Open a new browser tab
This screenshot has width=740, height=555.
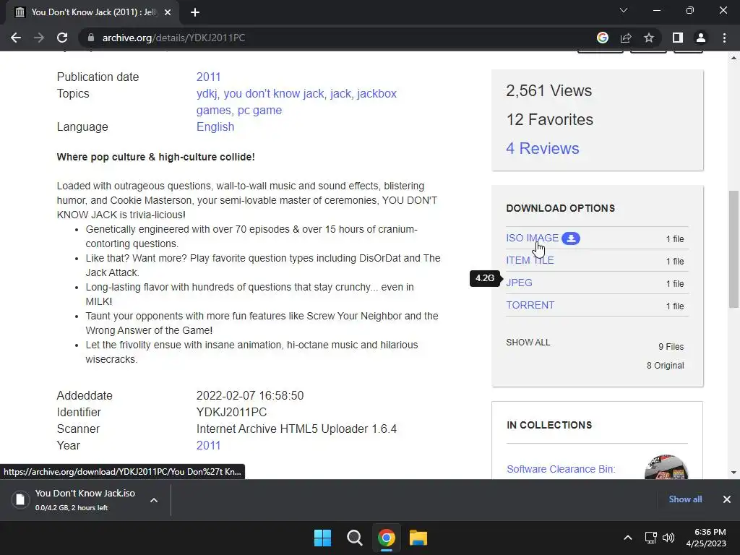coord(195,12)
